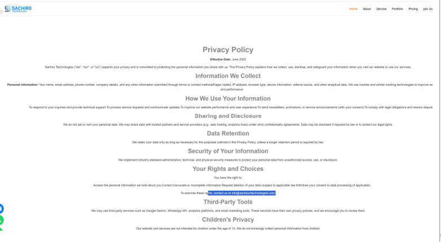Click the Data Retention heading
Screen dimensions: 441x242
pos(228,134)
